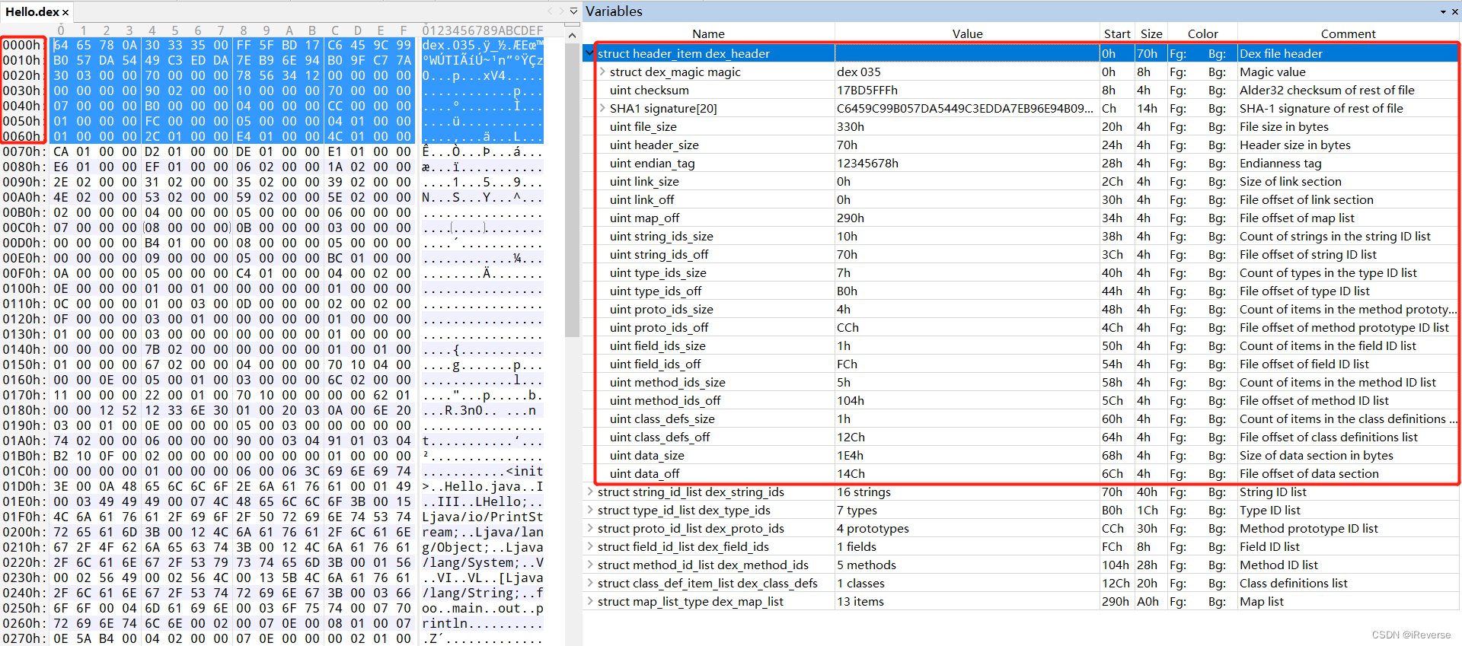Click the 12345678h endian tag value

967,163
